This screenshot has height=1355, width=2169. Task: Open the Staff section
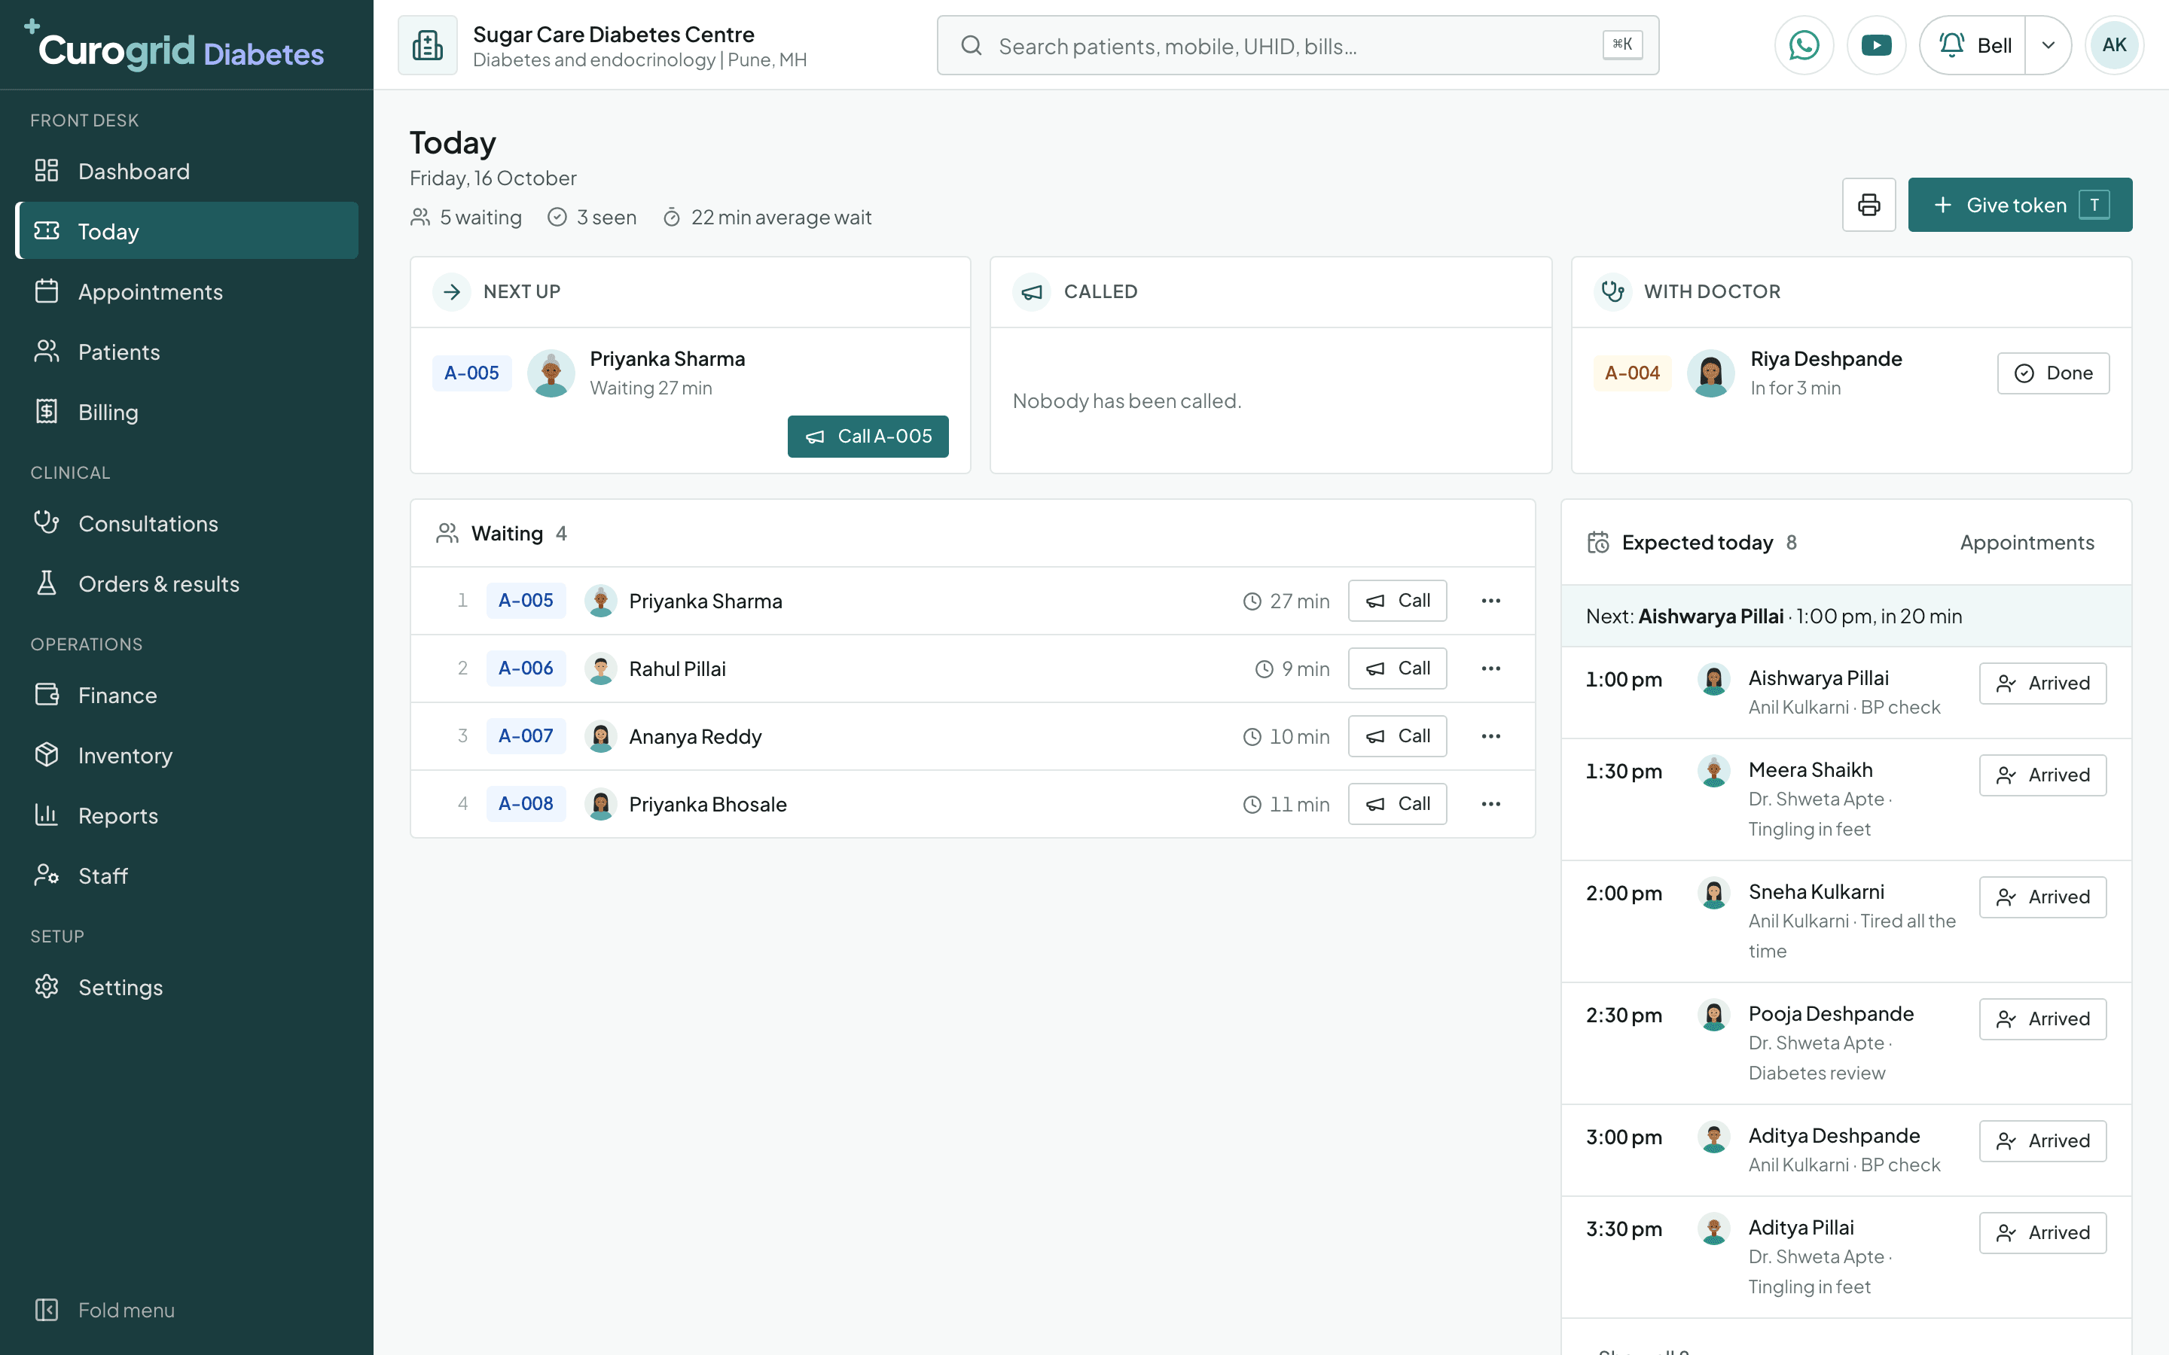(x=187, y=875)
